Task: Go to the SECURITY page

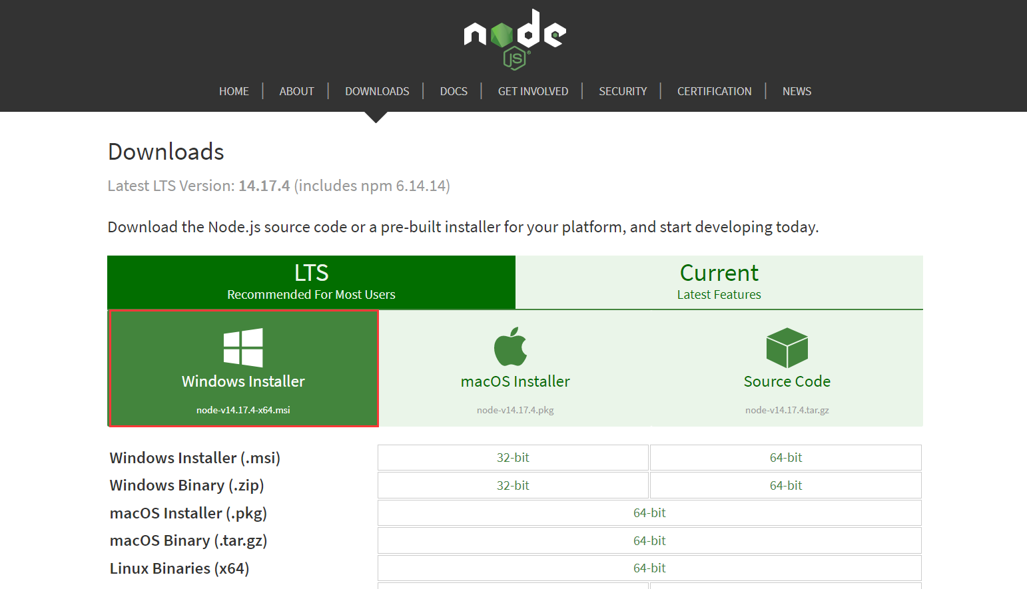Action: (x=623, y=91)
